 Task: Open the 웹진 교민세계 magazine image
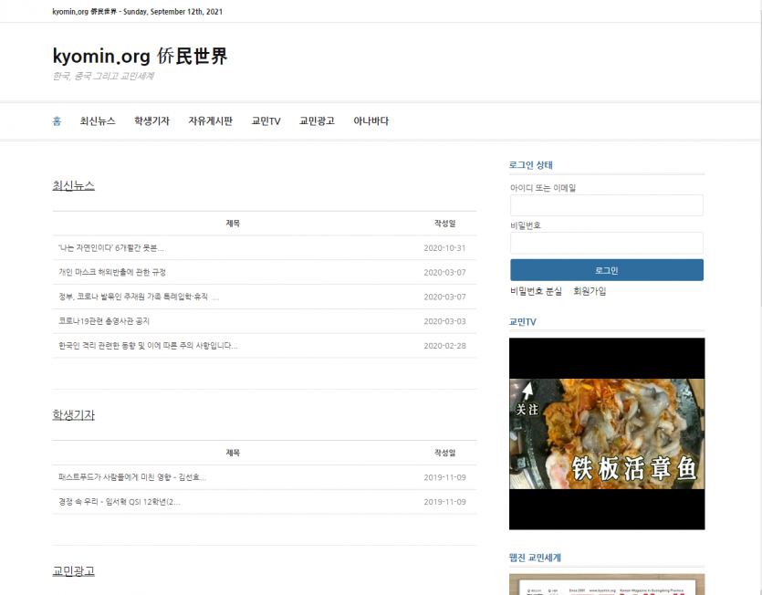point(606,584)
